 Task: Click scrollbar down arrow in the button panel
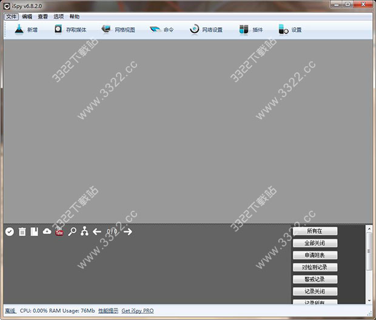tap(369, 301)
